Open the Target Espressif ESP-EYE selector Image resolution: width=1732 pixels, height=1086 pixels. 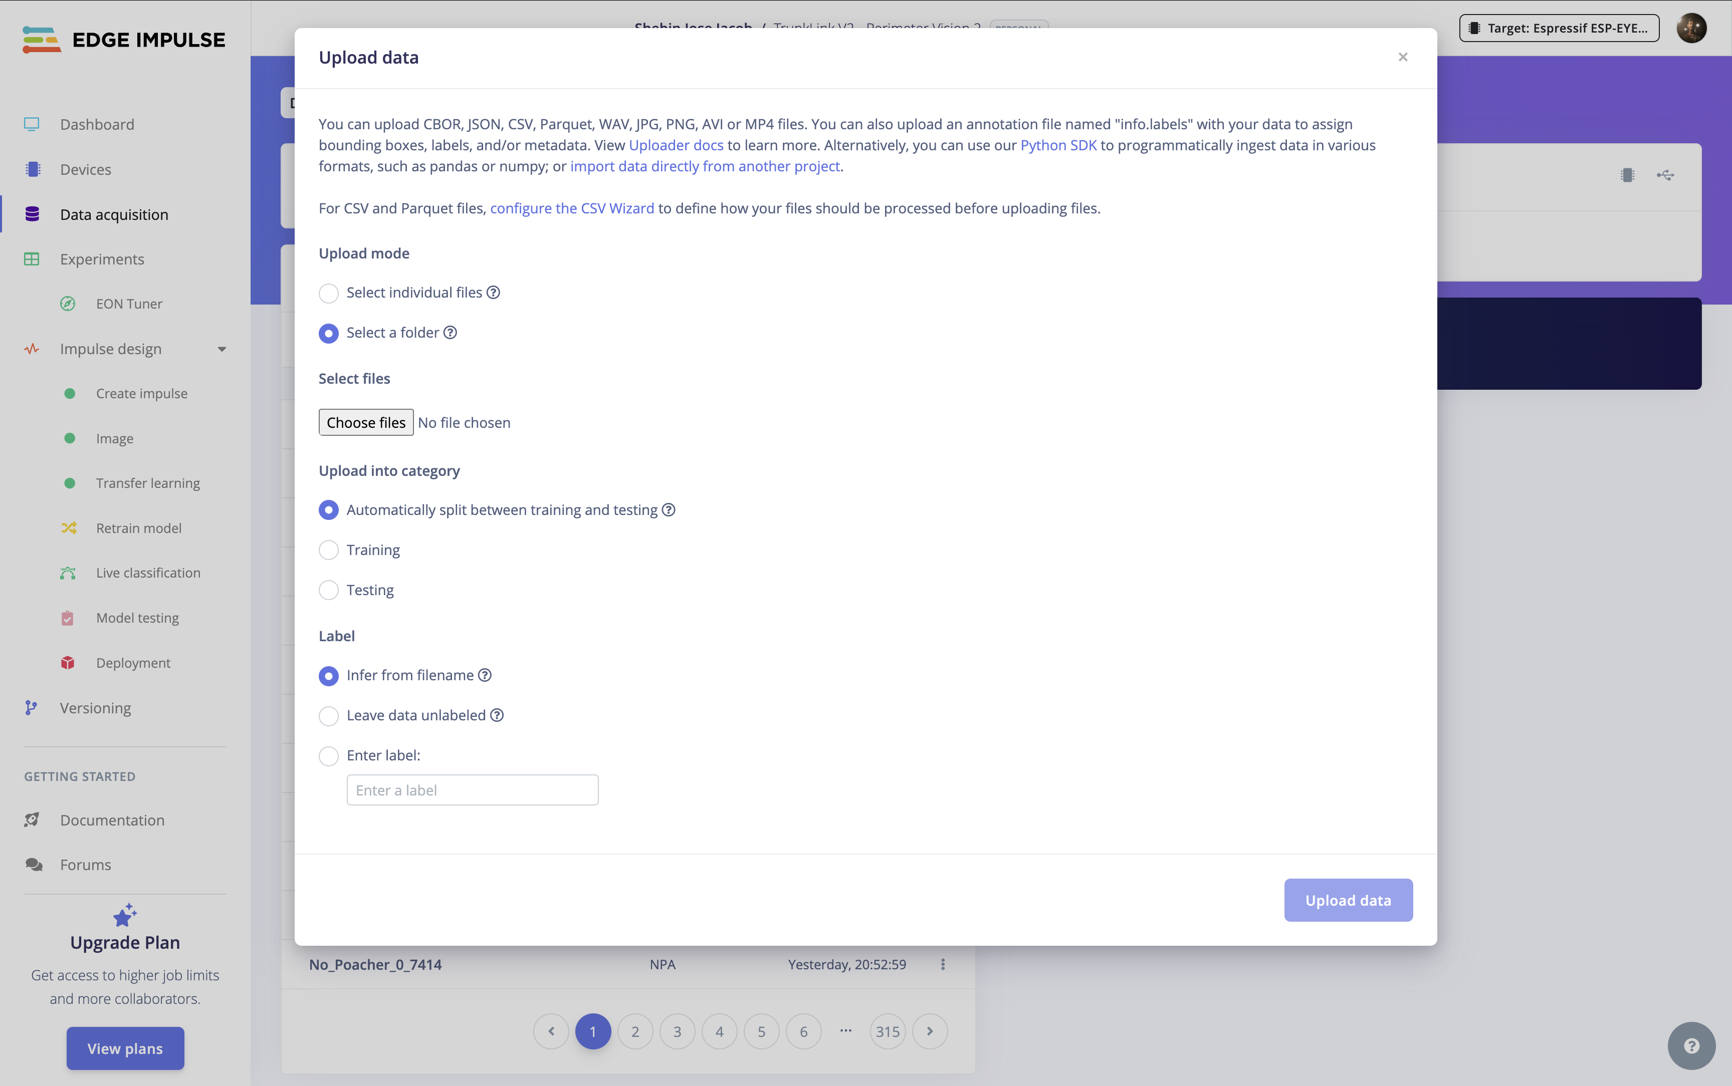[x=1558, y=27]
